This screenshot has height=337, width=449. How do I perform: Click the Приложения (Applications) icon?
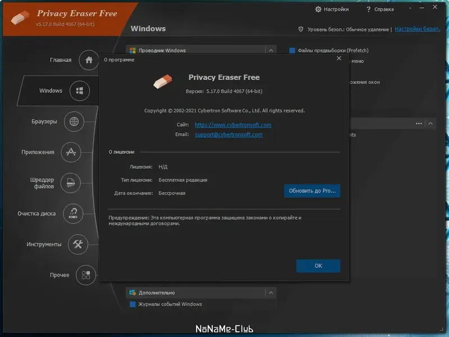70,152
